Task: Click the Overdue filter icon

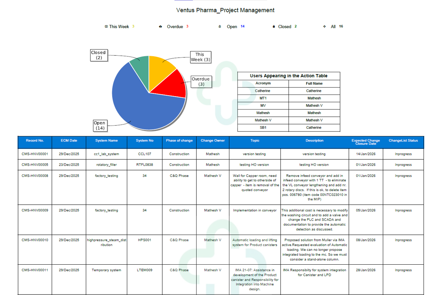Action: pyautogui.click(x=161, y=27)
